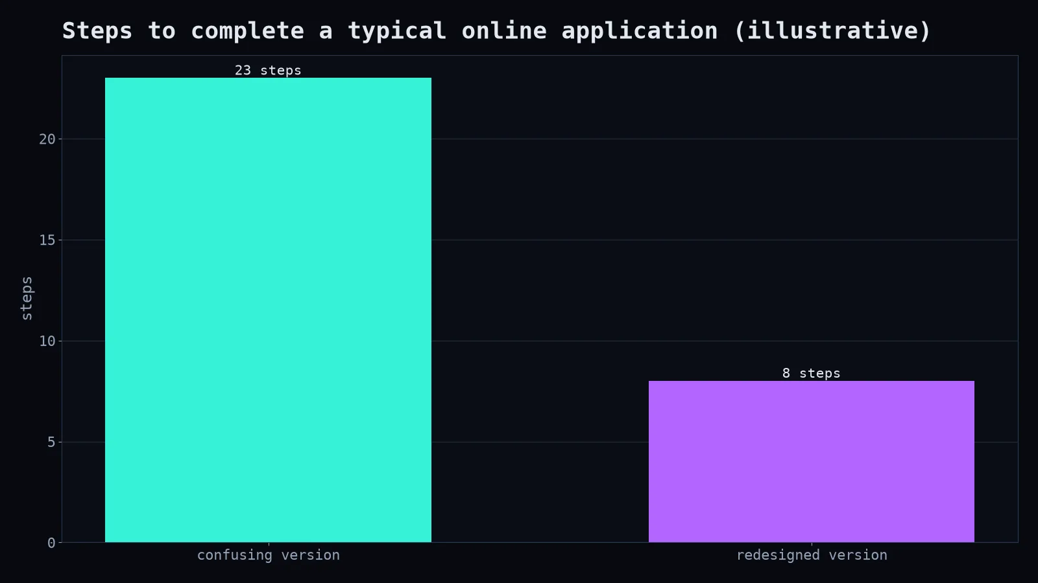Click the chart title text
Screen dimensions: 1038x583
(x=496, y=31)
